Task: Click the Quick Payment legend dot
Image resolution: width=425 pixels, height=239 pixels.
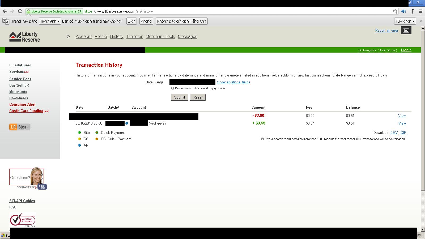Action: point(97,133)
